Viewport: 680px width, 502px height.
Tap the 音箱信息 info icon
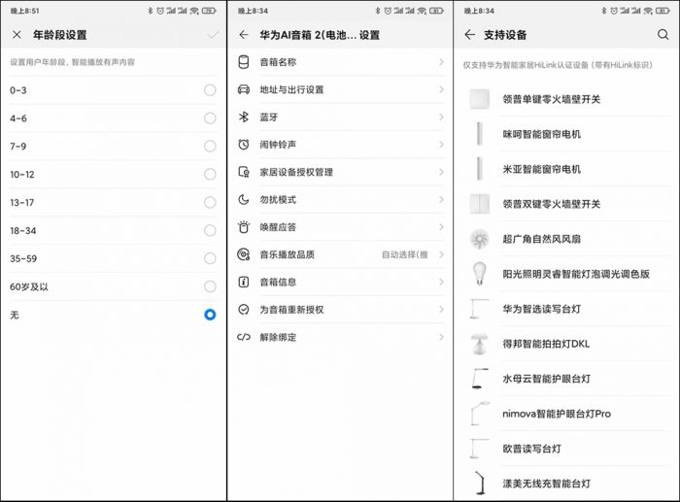pyautogui.click(x=244, y=282)
